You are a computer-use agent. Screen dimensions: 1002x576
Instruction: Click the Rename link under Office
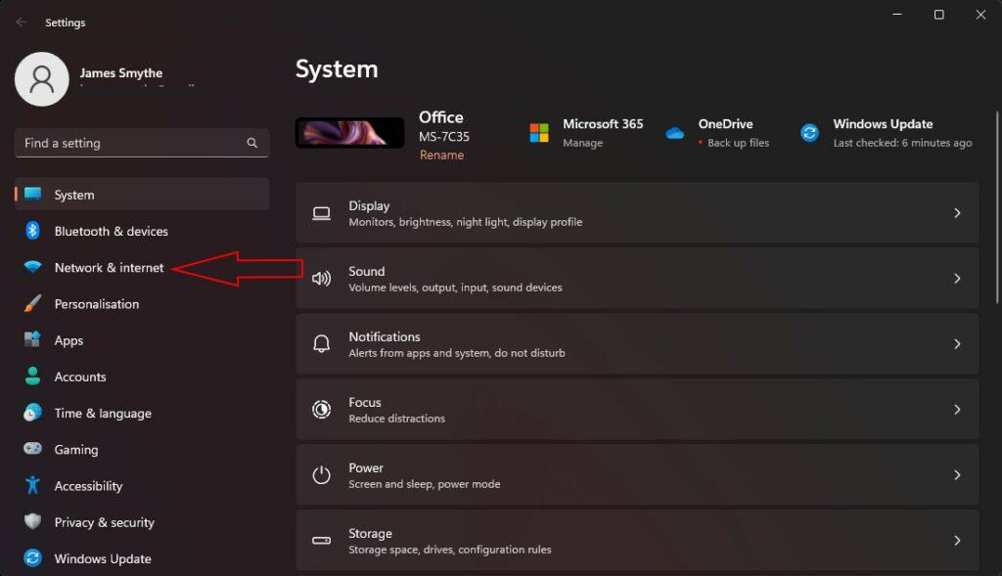pyautogui.click(x=441, y=155)
